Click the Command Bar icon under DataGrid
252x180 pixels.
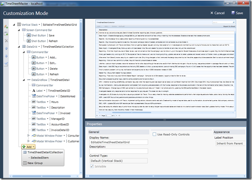tap(29, 52)
